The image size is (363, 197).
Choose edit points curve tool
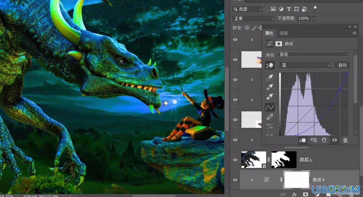point(270,107)
